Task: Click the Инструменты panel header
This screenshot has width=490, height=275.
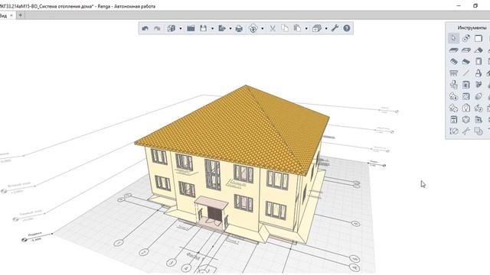Action: 472,27
